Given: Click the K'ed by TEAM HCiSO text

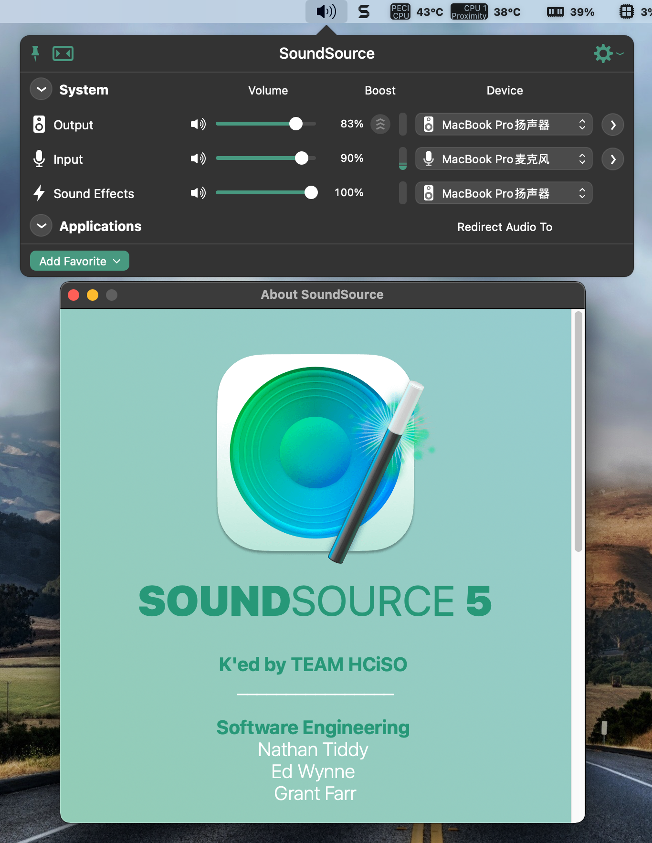Looking at the screenshot, I should click(313, 664).
